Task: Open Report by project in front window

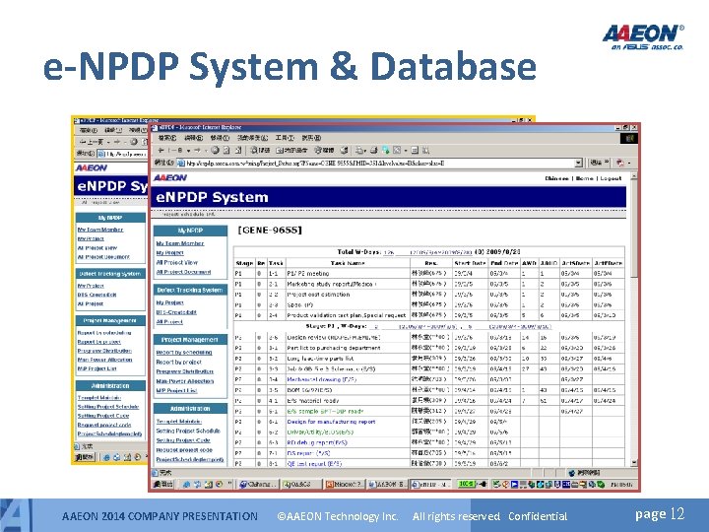Action: tap(178, 362)
